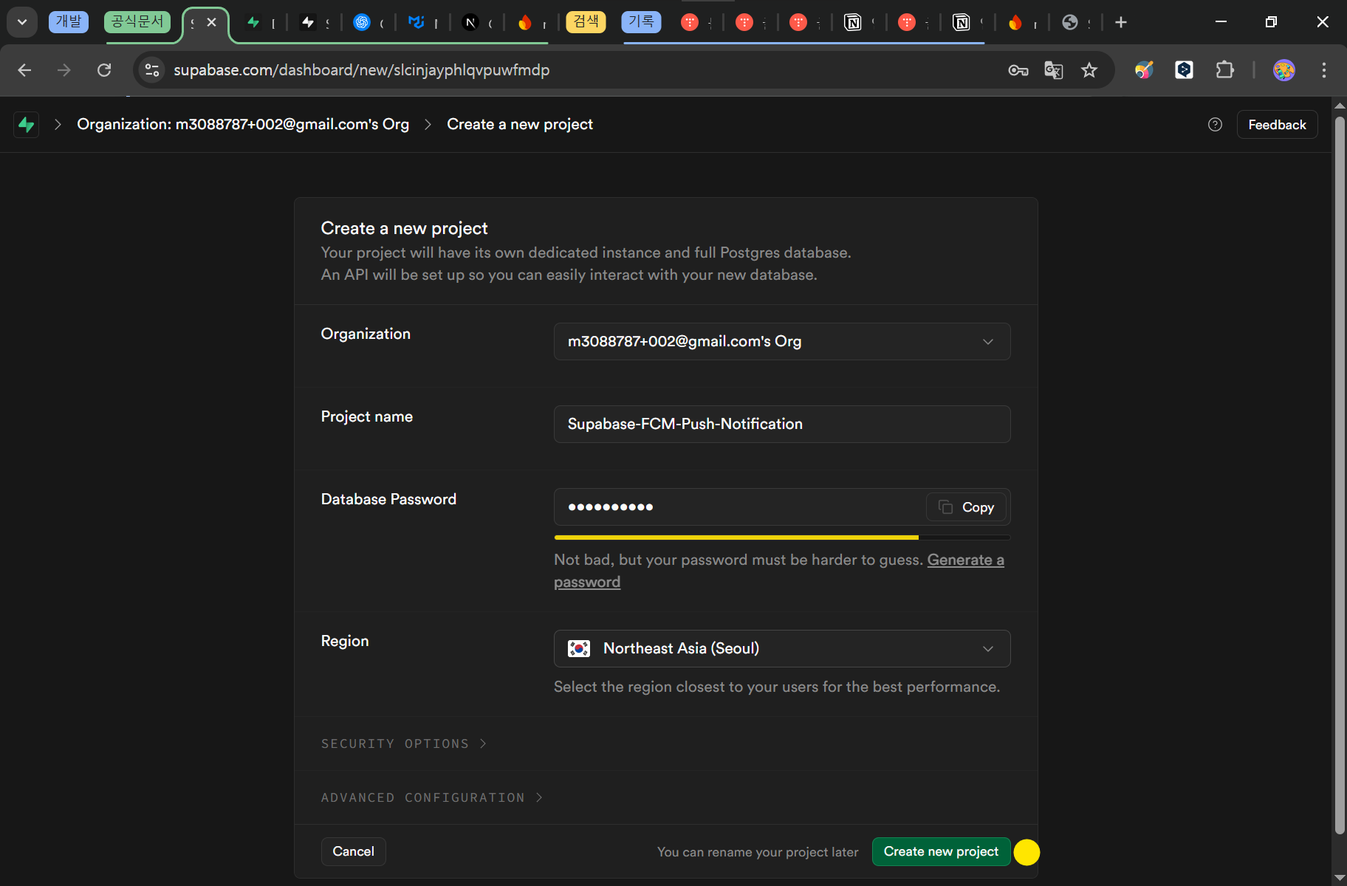
Task: Switch to the MUI logo tab
Action: tap(417, 22)
